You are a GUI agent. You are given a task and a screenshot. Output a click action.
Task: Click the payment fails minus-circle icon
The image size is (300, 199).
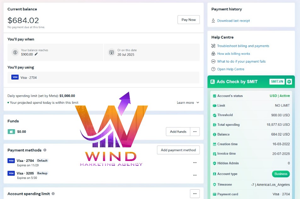coord(213,61)
